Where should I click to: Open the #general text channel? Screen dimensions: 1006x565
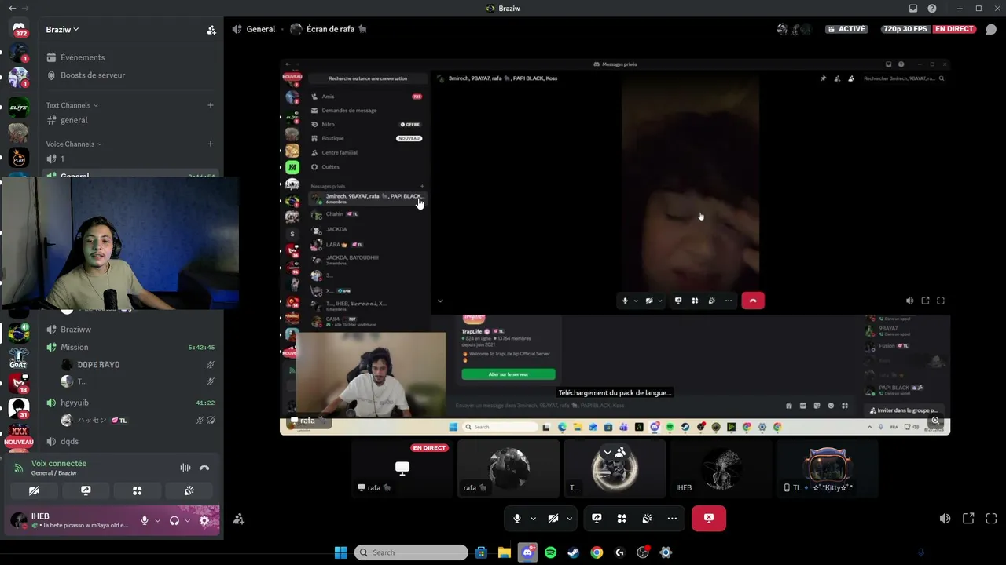pyautogui.click(x=130, y=120)
